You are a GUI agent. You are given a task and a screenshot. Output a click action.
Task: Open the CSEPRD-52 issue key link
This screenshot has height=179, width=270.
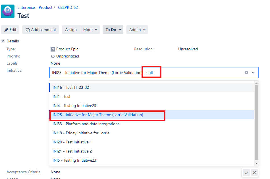68,7
